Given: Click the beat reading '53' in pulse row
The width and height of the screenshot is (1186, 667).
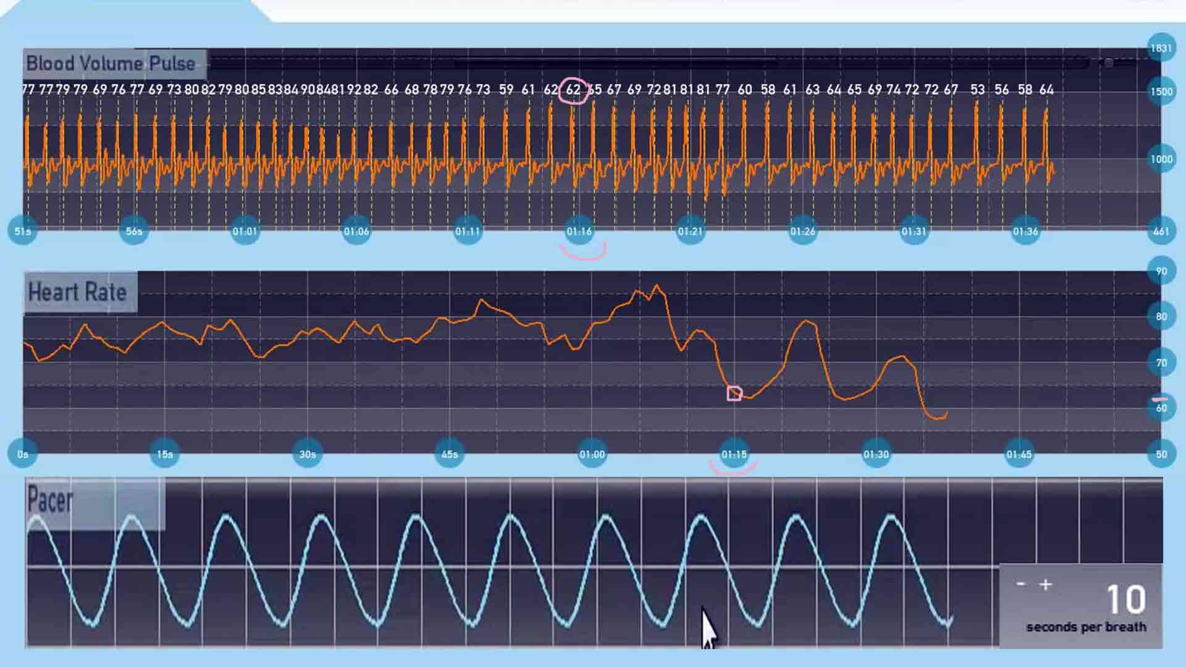Looking at the screenshot, I should 977,90.
